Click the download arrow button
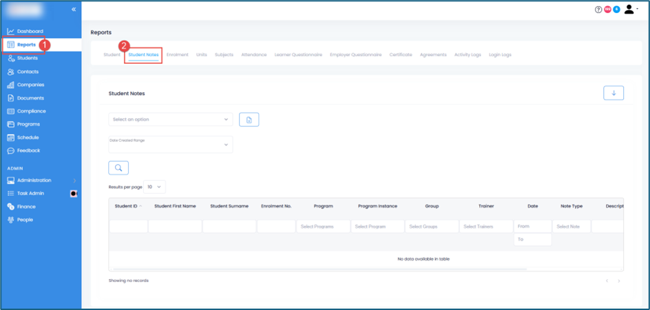Screen dimensions: 650x310 (x=613, y=93)
